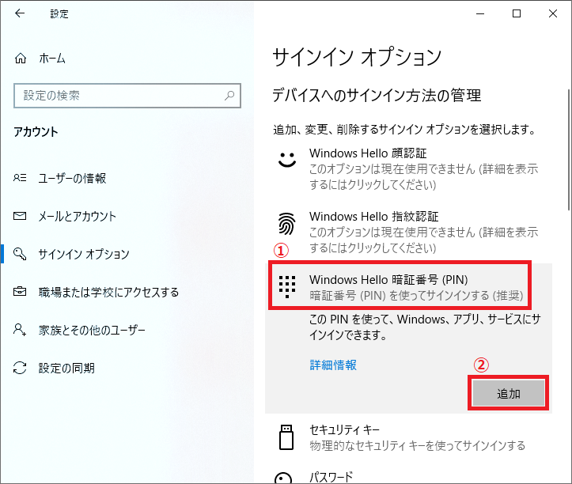Click the 追加 button to add PIN
Image resolution: width=572 pixels, height=484 pixels.
(509, 393)
